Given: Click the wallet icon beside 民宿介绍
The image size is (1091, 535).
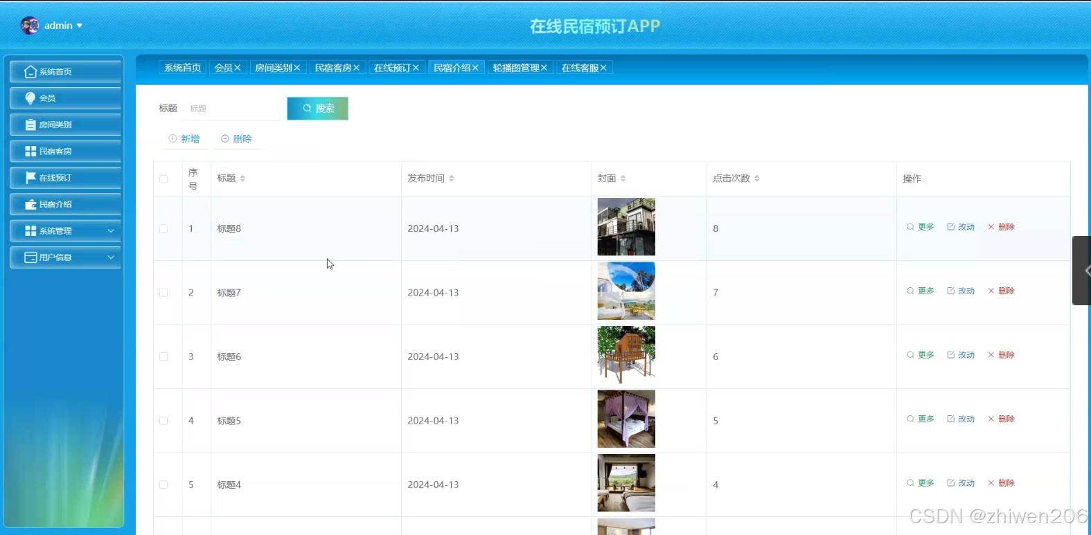Looking at the screenshot, I should pyautogui.click(x=30, y=204).
